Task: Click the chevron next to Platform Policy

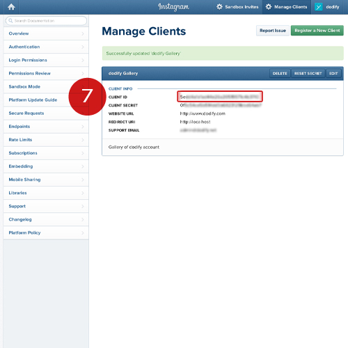Action: (83, 232)
